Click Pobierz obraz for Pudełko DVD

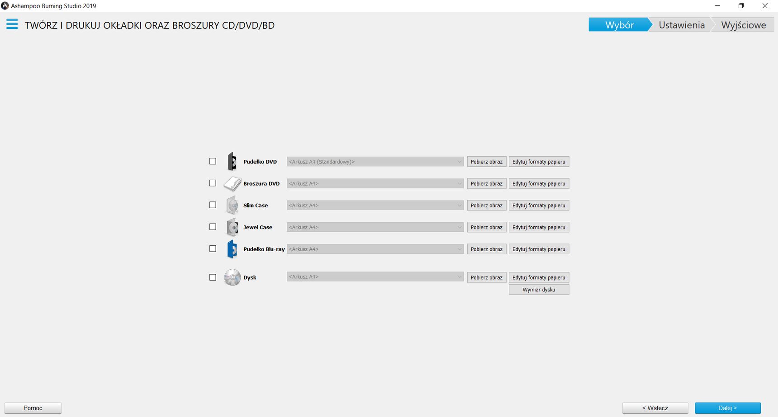tap(487, 162)
